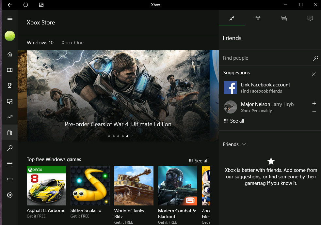Click Major Nelson Larry Hryb name
Viewport: 321px width, 225px height.
click(x=267, y=104)
